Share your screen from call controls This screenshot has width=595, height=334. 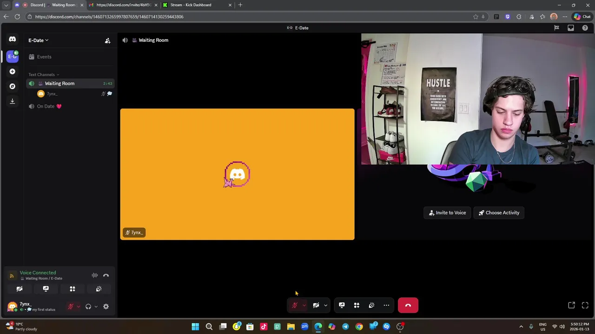click(x=342, y=305)
